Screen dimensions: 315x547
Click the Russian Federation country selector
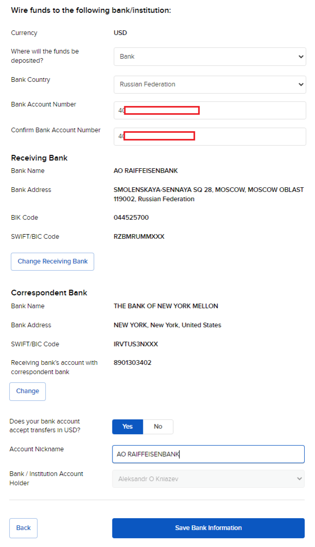coord(208,84)
